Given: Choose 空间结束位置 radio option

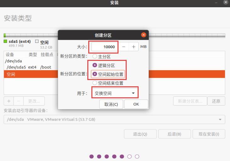Looking at the screenshot, I should (x=95, y=83).
